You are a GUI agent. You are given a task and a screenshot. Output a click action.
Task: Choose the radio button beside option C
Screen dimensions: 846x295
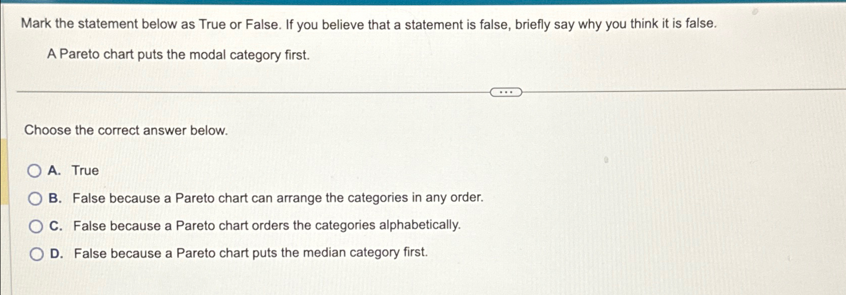point(35,226)
